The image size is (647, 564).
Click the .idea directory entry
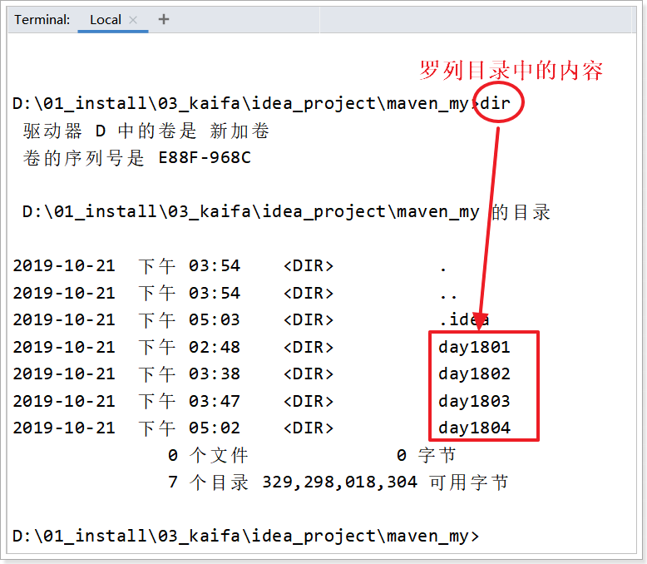[x=464, y=319]
